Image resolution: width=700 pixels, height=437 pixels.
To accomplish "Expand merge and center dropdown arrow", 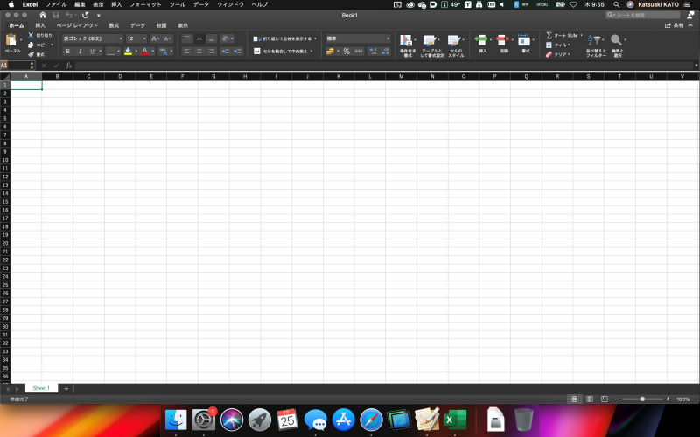I will (x=311, y=52).
